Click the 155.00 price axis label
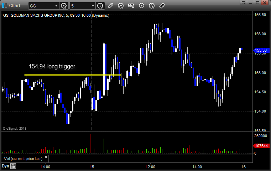271x171 pixels. [x=260, y=73]
